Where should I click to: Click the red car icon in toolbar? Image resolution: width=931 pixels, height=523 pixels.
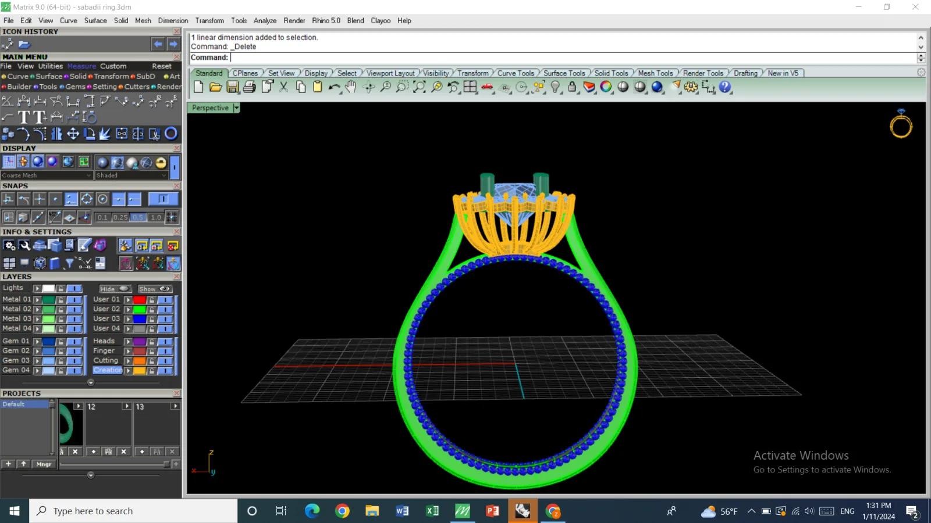click(487, 87)
